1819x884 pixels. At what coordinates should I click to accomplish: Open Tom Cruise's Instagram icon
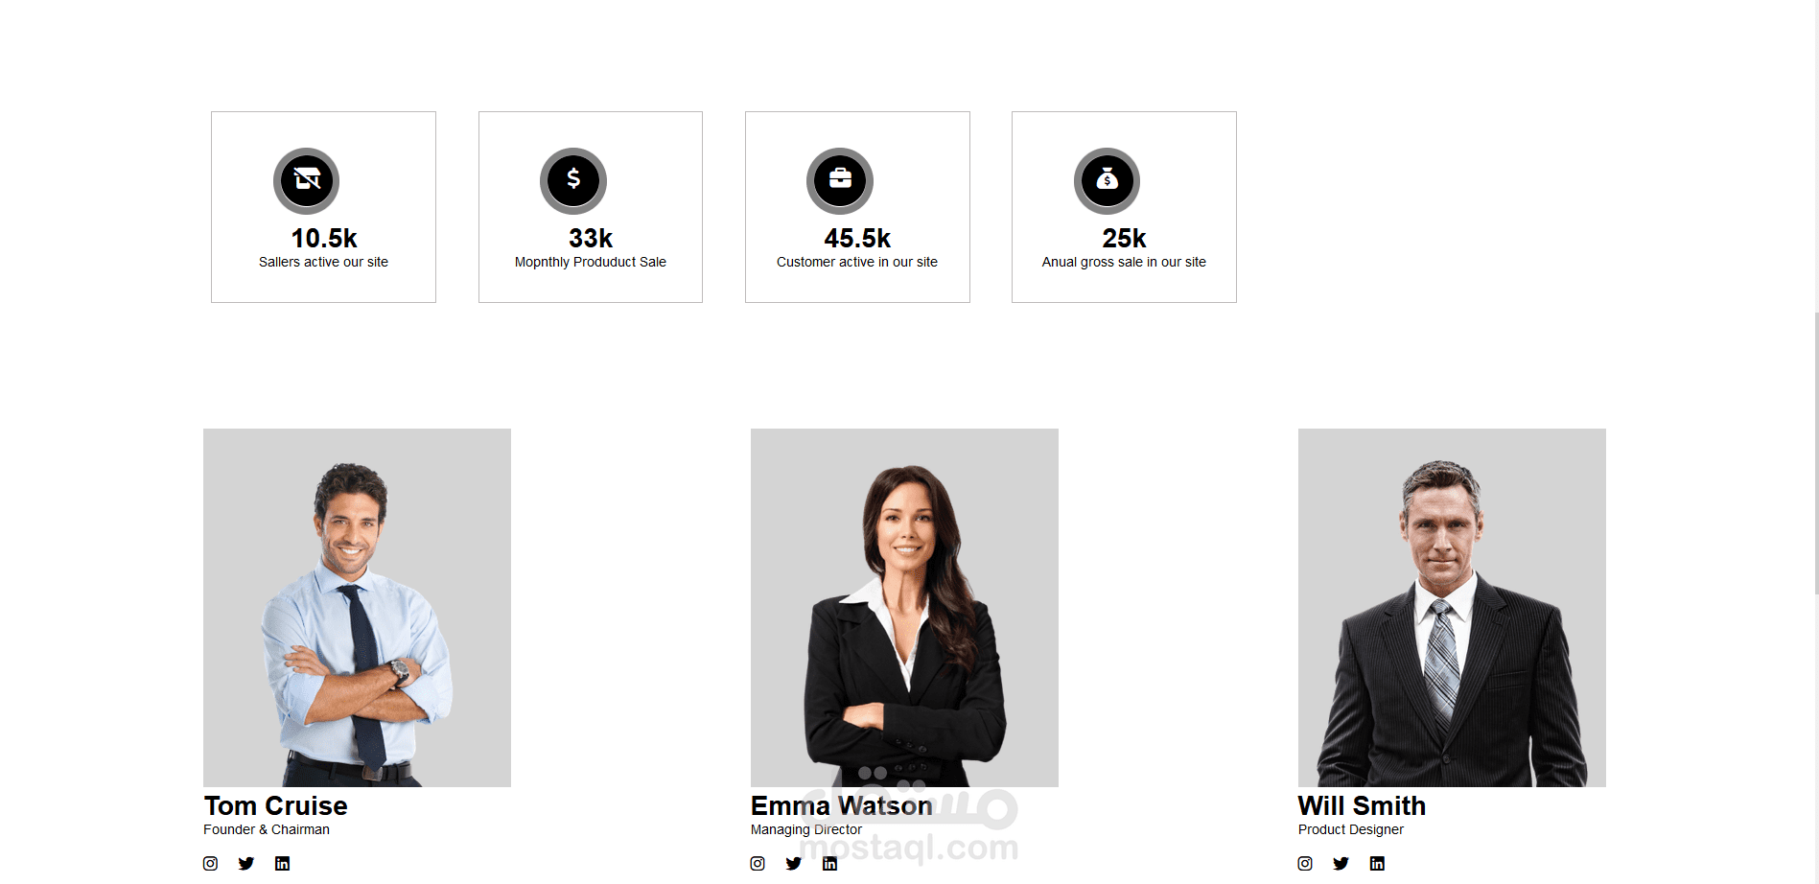210,863
